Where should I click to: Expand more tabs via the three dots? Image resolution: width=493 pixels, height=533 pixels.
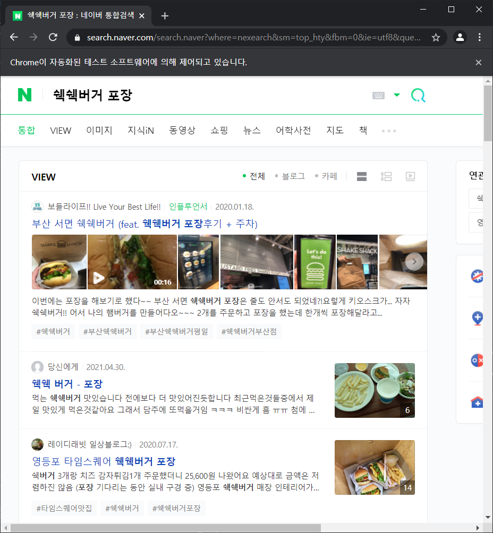coord(389,131)
